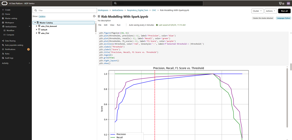Collapse the VerticeDemo workspace chevron

[29, 26]
